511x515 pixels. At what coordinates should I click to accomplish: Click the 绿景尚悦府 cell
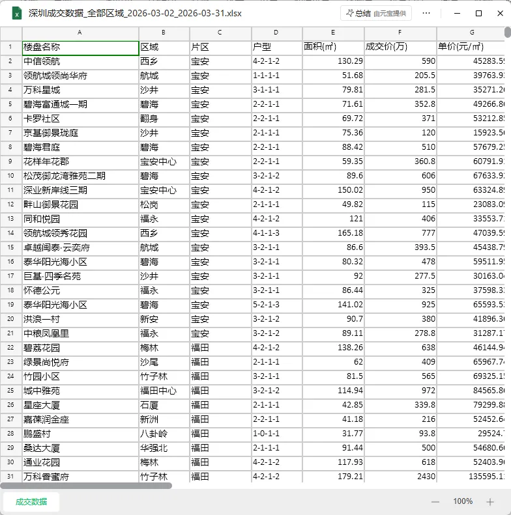point(80,362)
